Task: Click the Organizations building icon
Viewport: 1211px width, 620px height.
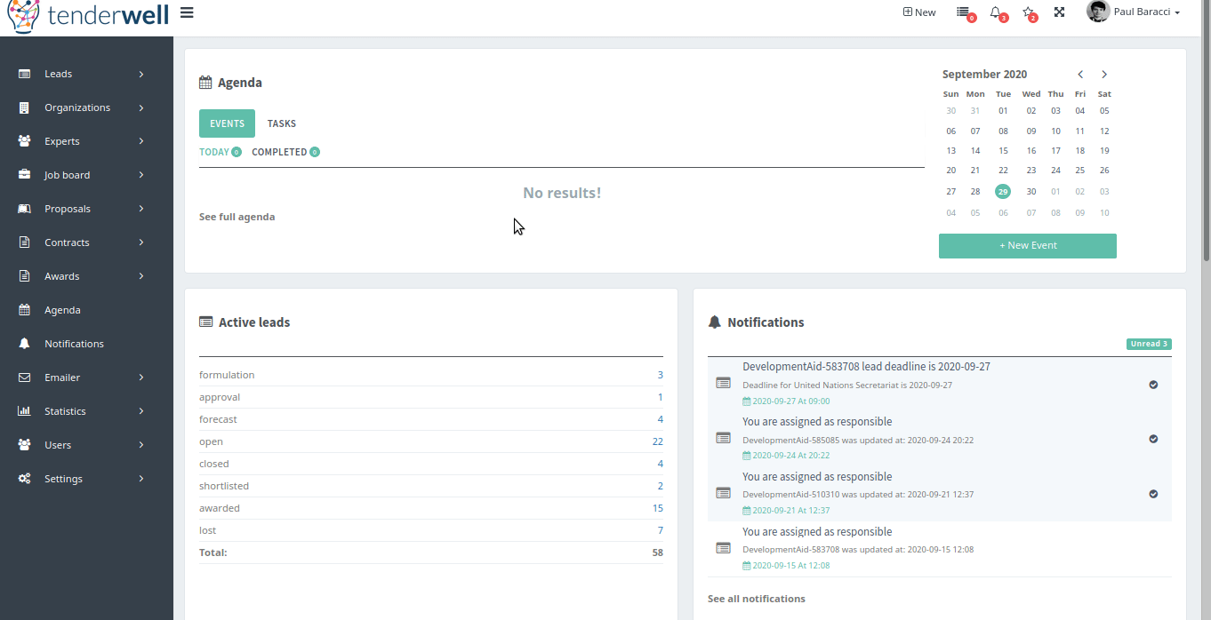Action: pos(25,107)
